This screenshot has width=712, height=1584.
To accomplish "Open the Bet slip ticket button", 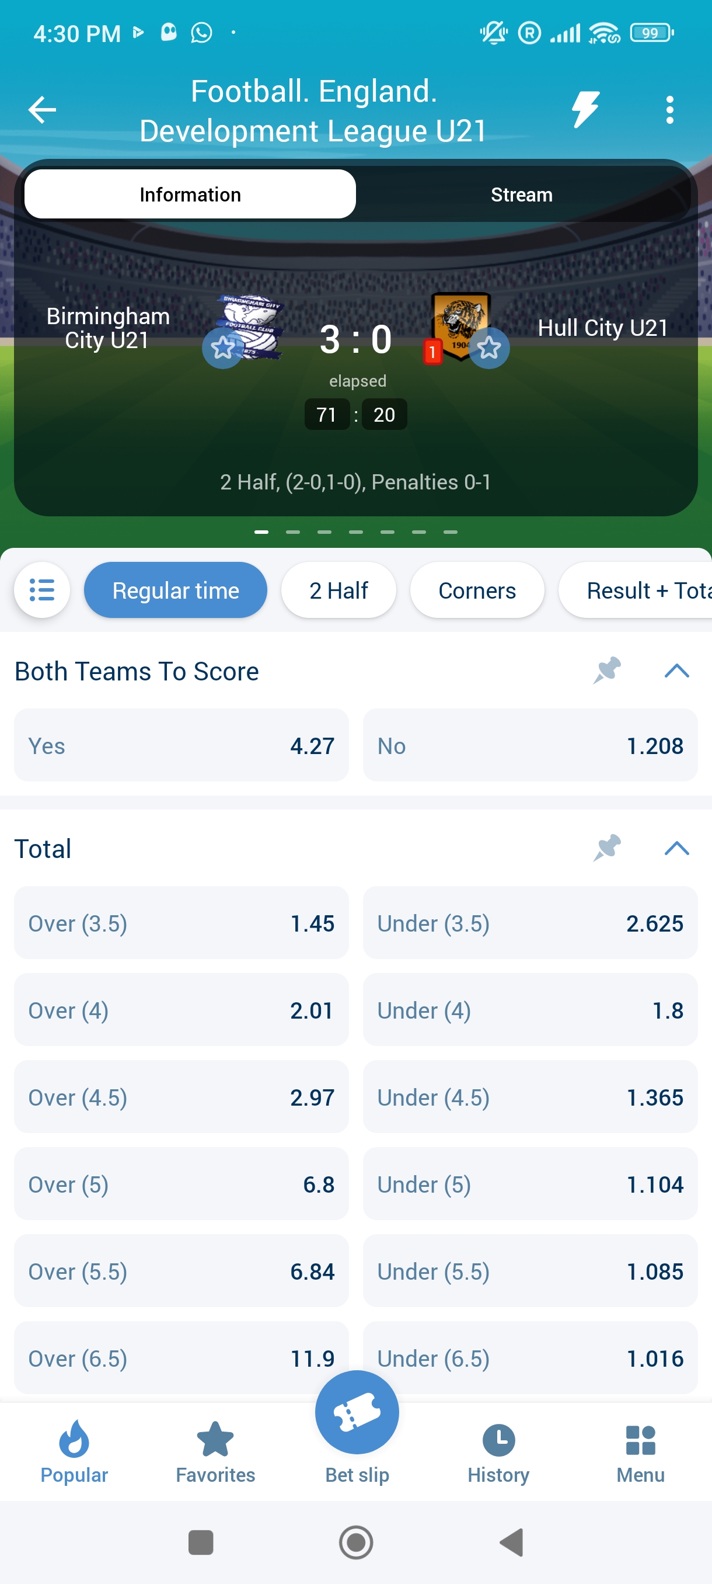I will [357, 1413].
